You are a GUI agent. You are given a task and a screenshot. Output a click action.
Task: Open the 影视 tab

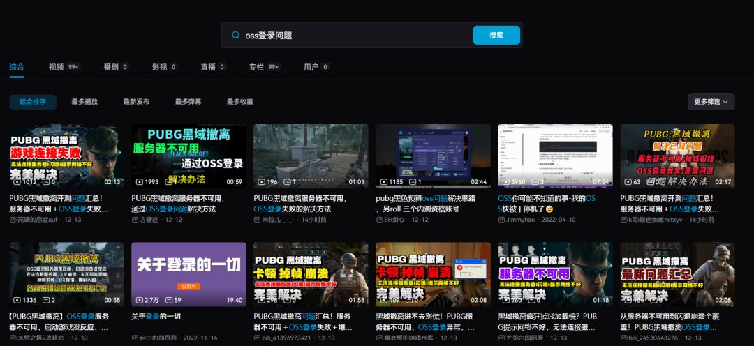pyautogui.click(x=165, y=67)
